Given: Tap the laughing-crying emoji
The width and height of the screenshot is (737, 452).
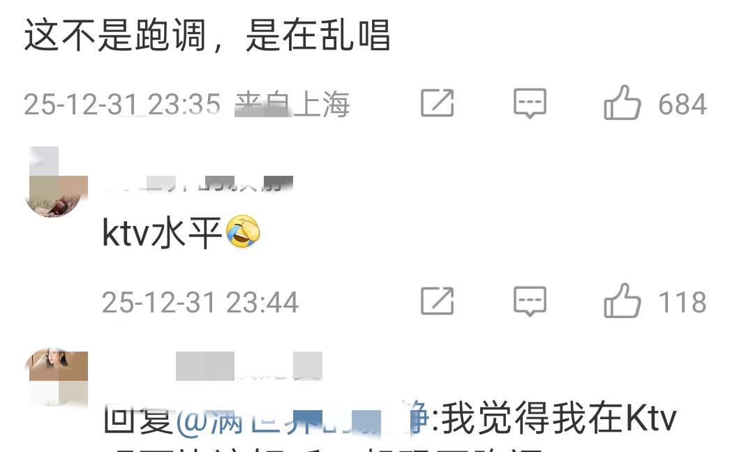Looking at the screenshot, I should click(243, 231).
